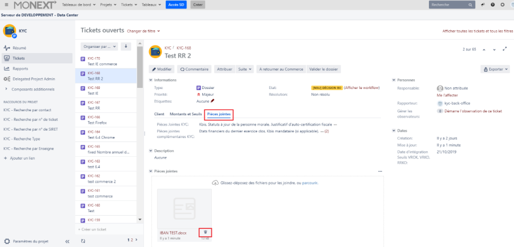Screen dimensions: 514x247
Task: Refresh the ticket list results
Action: 83,241
